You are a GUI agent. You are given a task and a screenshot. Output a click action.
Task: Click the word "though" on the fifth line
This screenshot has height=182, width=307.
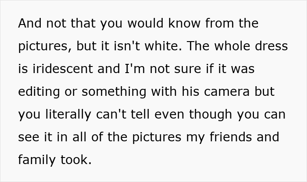211,115
